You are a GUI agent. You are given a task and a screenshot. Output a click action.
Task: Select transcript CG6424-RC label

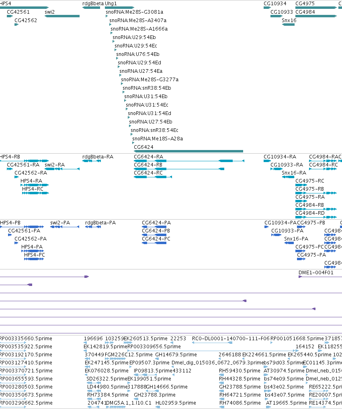pyautogui.click(x=148, y=173)
